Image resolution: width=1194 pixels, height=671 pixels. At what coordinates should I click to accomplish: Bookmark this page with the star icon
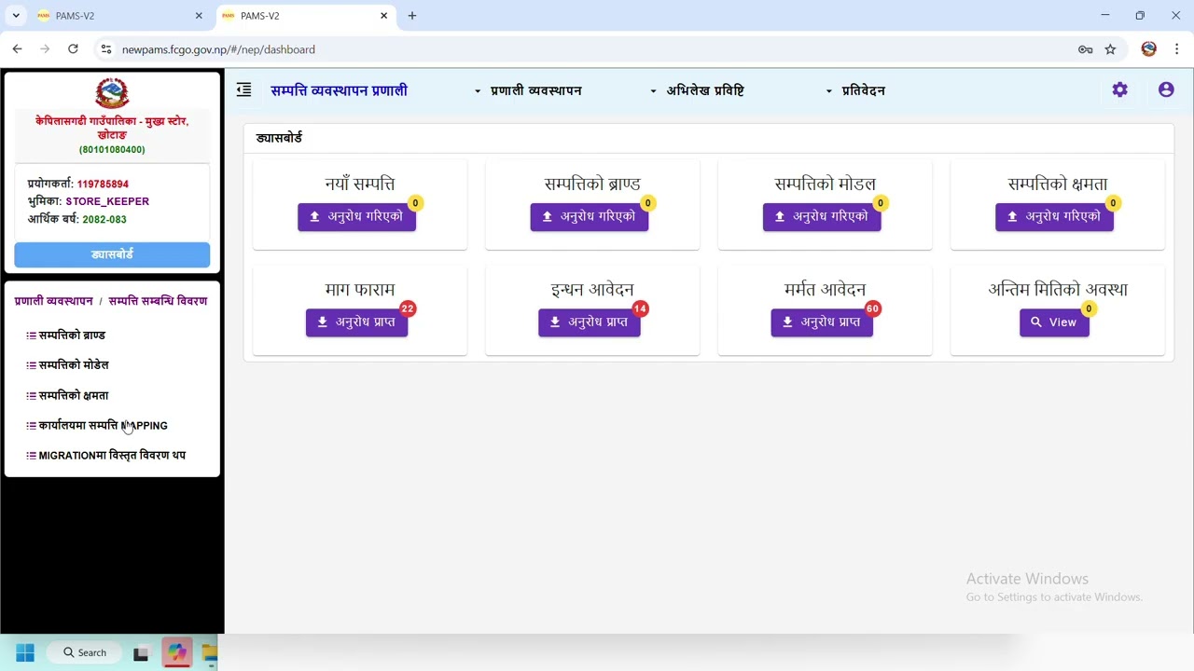pos(1110,49)
